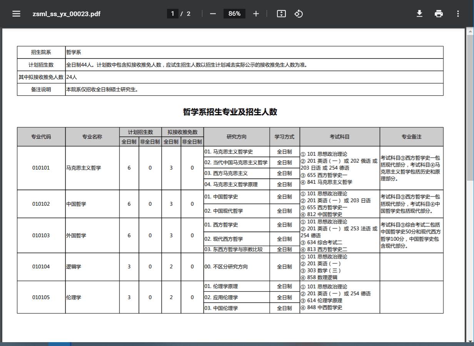Print the PDF document

point(439,14)
